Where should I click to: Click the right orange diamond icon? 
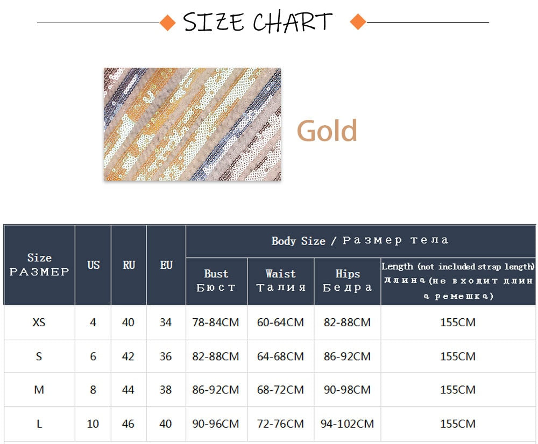(x=358, y=23)
